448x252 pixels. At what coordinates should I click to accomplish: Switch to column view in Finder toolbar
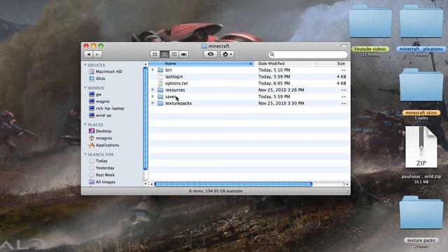point(174,55)
